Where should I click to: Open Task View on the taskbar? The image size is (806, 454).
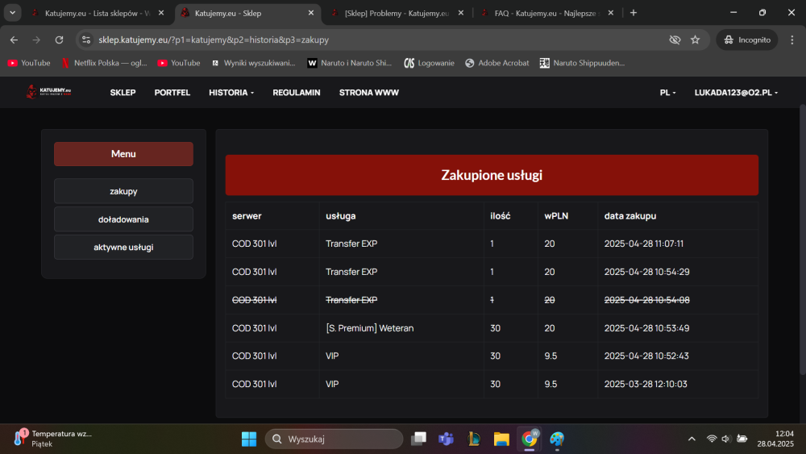pos(418,439)
